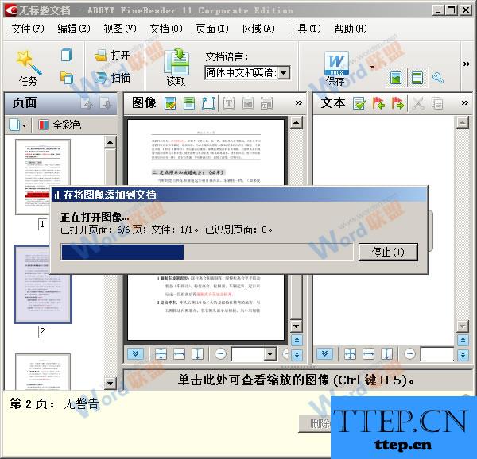Click the text panel zoom input field
The height and width of the screenshot is (459, 477).
(x=436, y=354)
